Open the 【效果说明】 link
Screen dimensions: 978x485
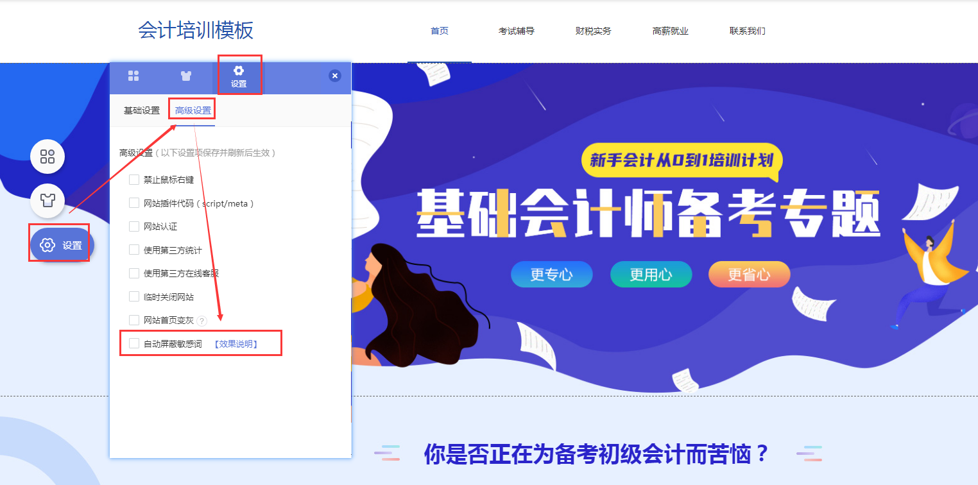pyautogui.click(x=236, y=344)
